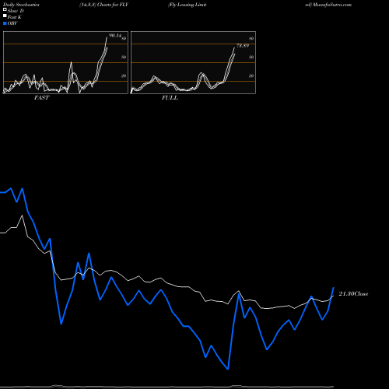Click the 80 axis label in FULL chart
The image size is (389, 389).
[x=251, y=38]
